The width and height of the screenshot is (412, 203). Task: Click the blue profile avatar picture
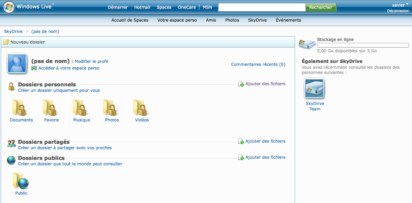17,63
